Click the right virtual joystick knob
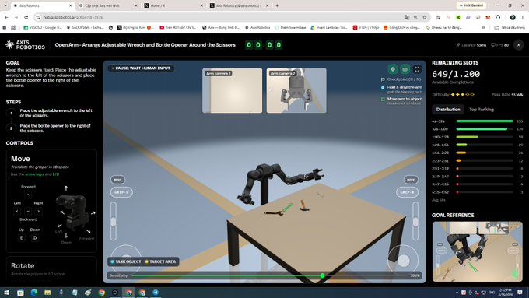Viewport: 529px width, 298px height. 404,261
